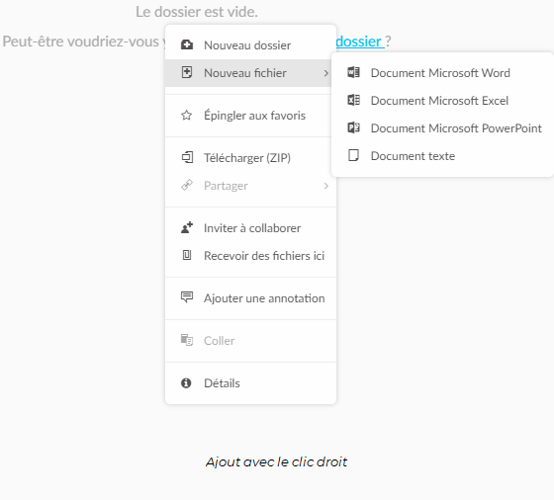Select the Coller menu entry
Viewport: 554px width, 500px height.
pyautogui.click(x=250, y=341)
